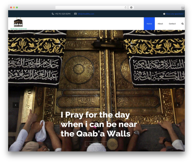Image resolution: width=193 pixels, height=163 pixels.
Task: Maximize the browser window with green button
Action: tap(17, 7)
